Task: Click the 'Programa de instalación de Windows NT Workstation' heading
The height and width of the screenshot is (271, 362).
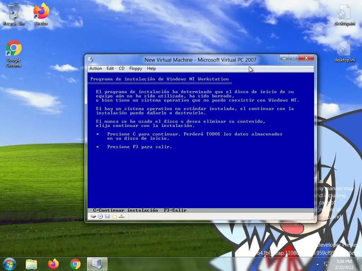Action: coord(159,79)
